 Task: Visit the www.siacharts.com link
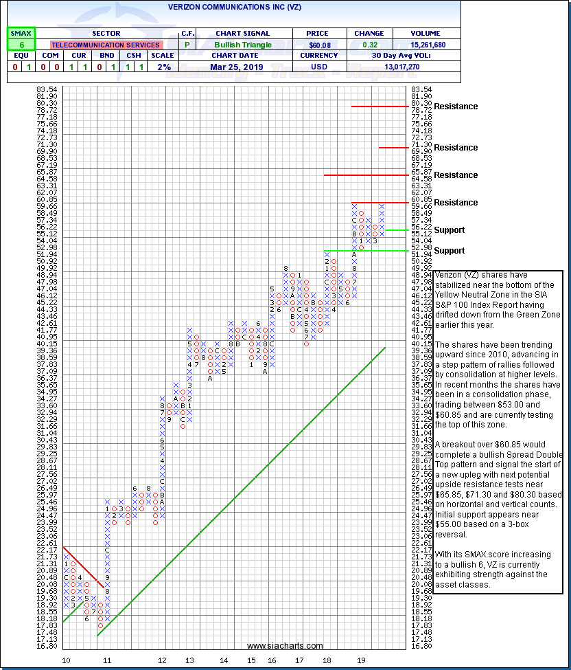pyautogui.click(x=285, y=646)
